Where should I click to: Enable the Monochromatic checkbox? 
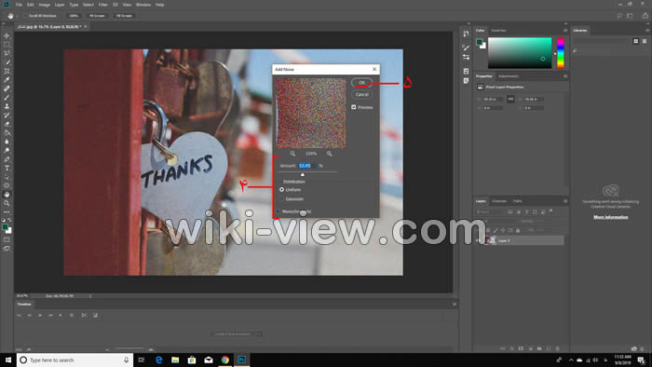pyautogui.click(x=278, y=211)
